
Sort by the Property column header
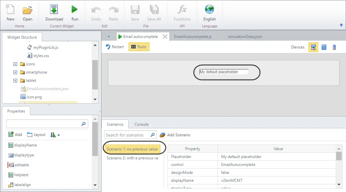point(192,149)
